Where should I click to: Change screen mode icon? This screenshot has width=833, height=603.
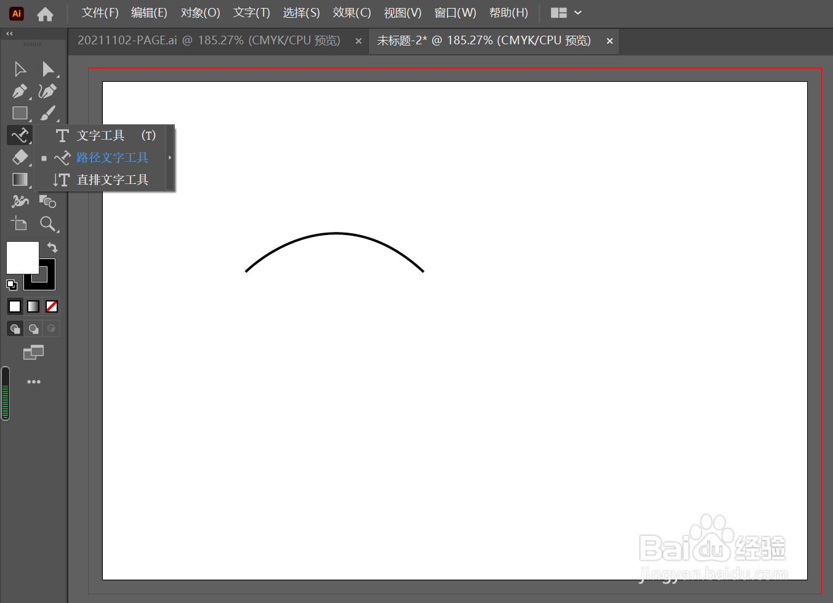coord(33,353)
